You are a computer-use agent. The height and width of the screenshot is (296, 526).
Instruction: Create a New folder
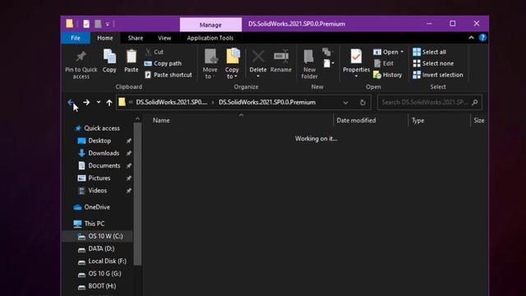[309, 64]
